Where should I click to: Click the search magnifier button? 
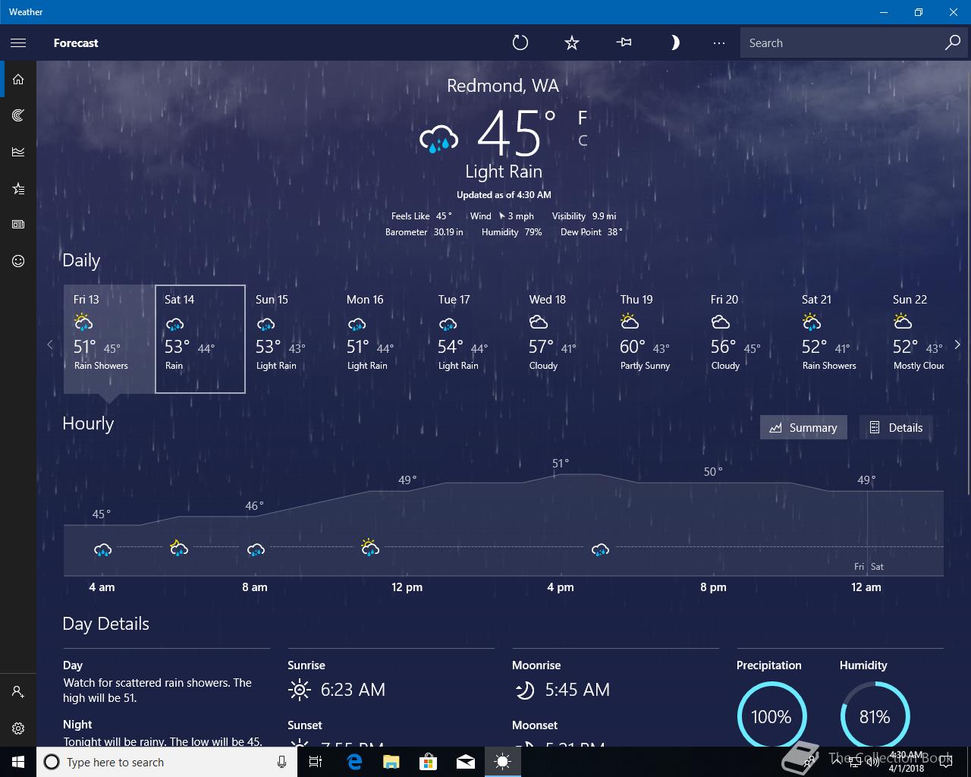click(x=952, y=43)
